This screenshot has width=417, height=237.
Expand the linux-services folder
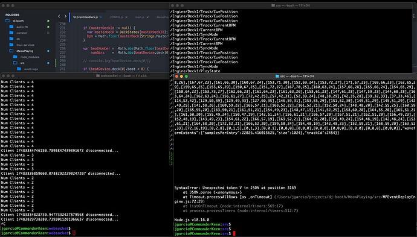coord(11,45)
